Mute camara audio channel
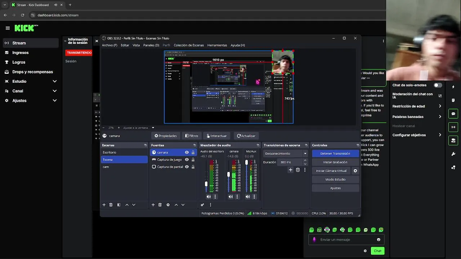Image resolution: width=461 pixels, height=259 pixels. (230, 197)
